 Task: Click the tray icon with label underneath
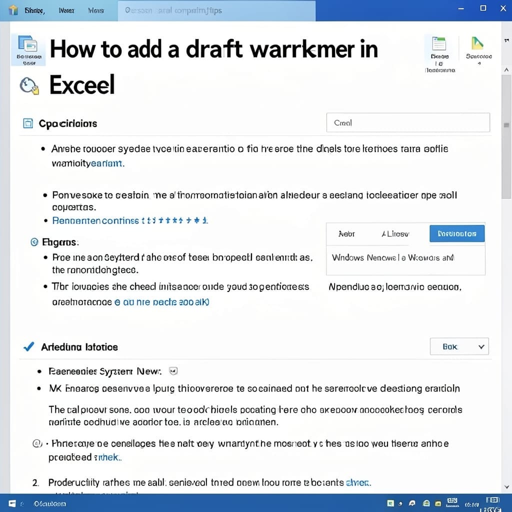pyautogui.click(x=452, y=502)
